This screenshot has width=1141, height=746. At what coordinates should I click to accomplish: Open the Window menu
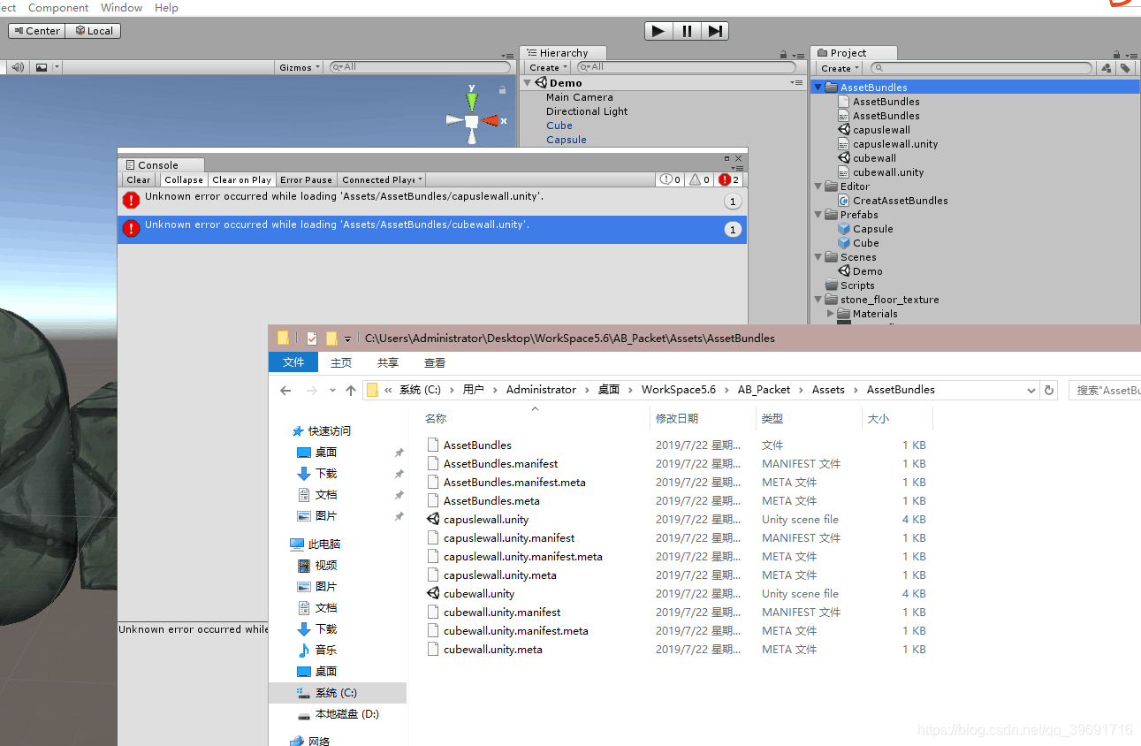(121, 7)
